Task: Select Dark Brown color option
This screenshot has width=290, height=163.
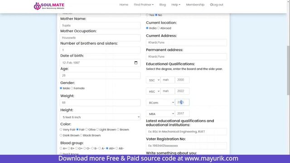Action: click(61, 135)
